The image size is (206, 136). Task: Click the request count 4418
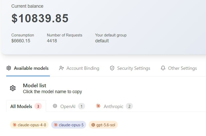tap(52, 41)
